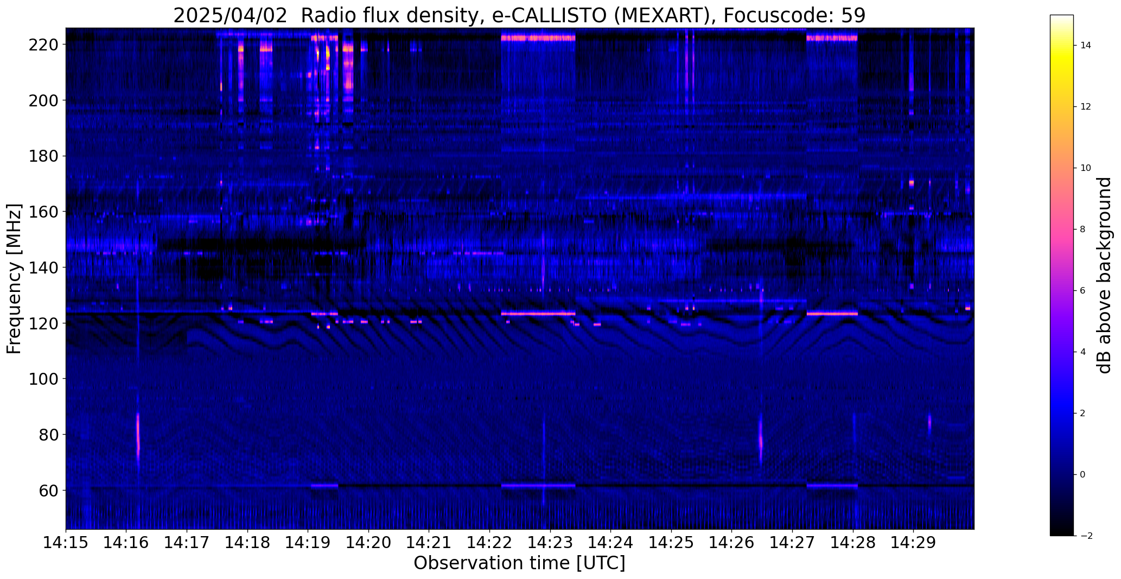Click the colorbar tick value 12
This screenshot has width=1121, height=579.
pos(1086,107)
